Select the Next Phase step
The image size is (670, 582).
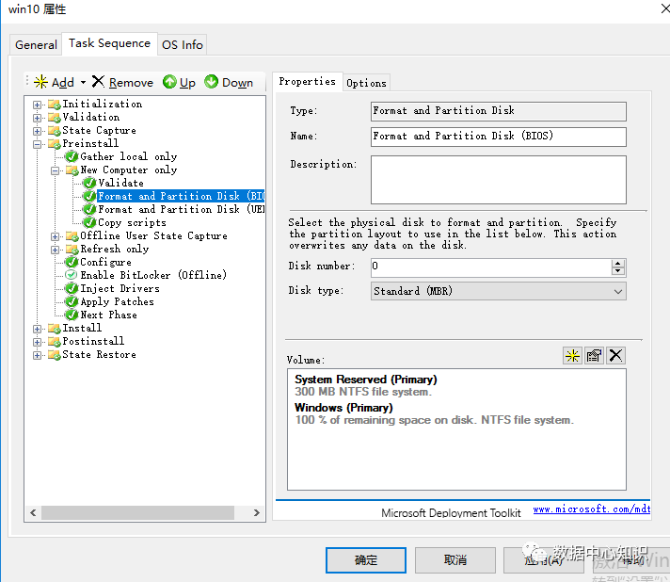108,315
